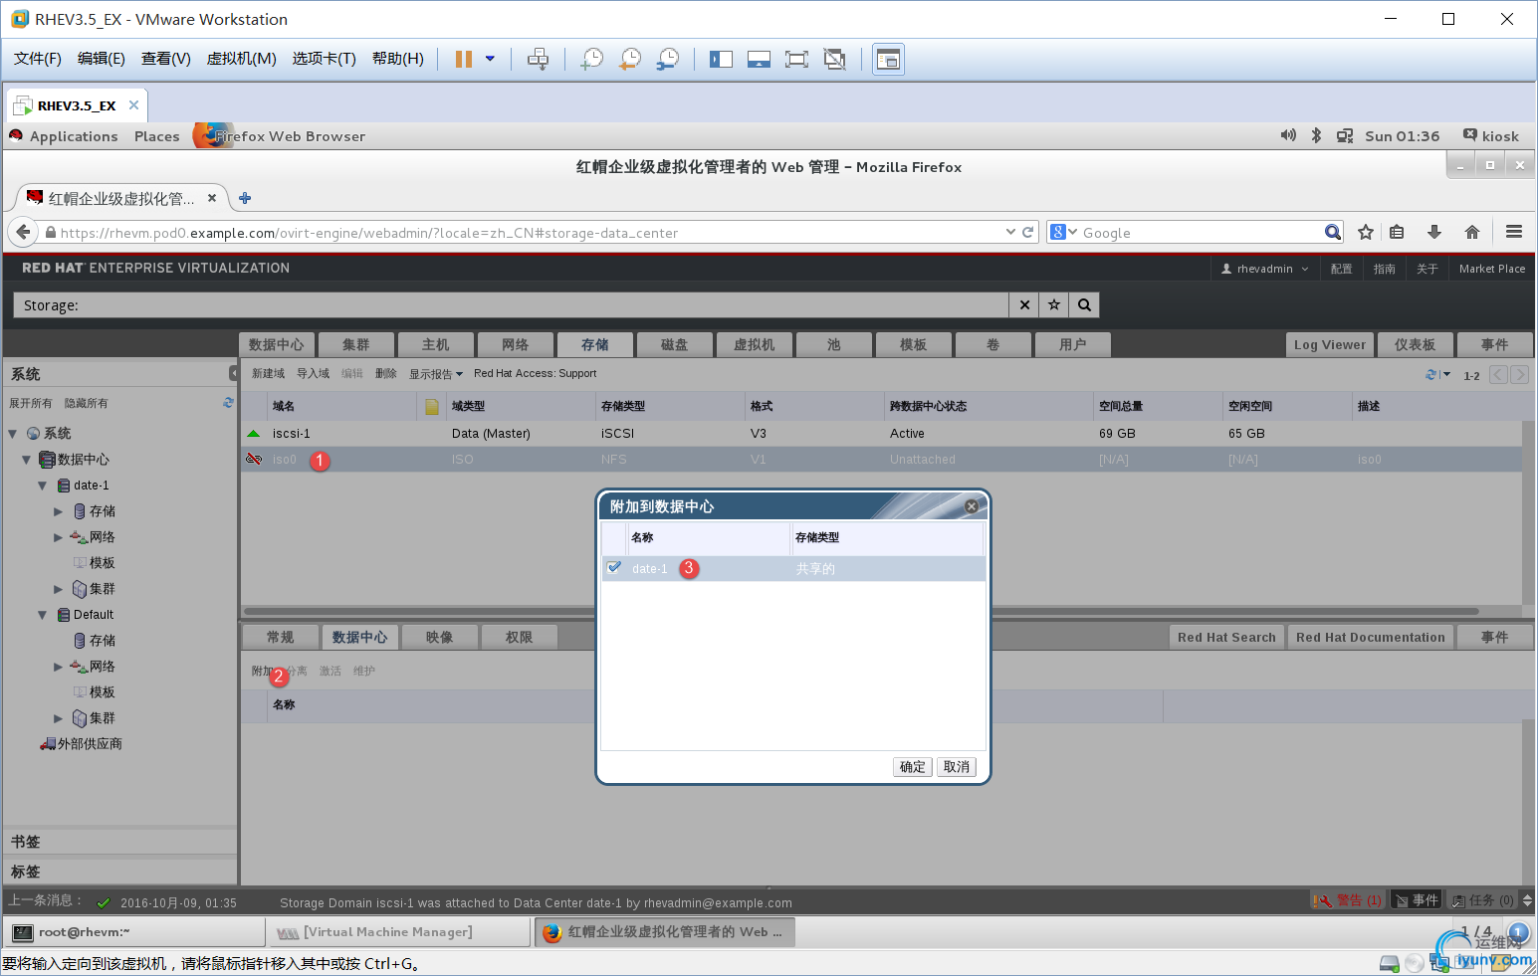
Task: Toggle the VMware library side panel
Action: coord(721,59)
